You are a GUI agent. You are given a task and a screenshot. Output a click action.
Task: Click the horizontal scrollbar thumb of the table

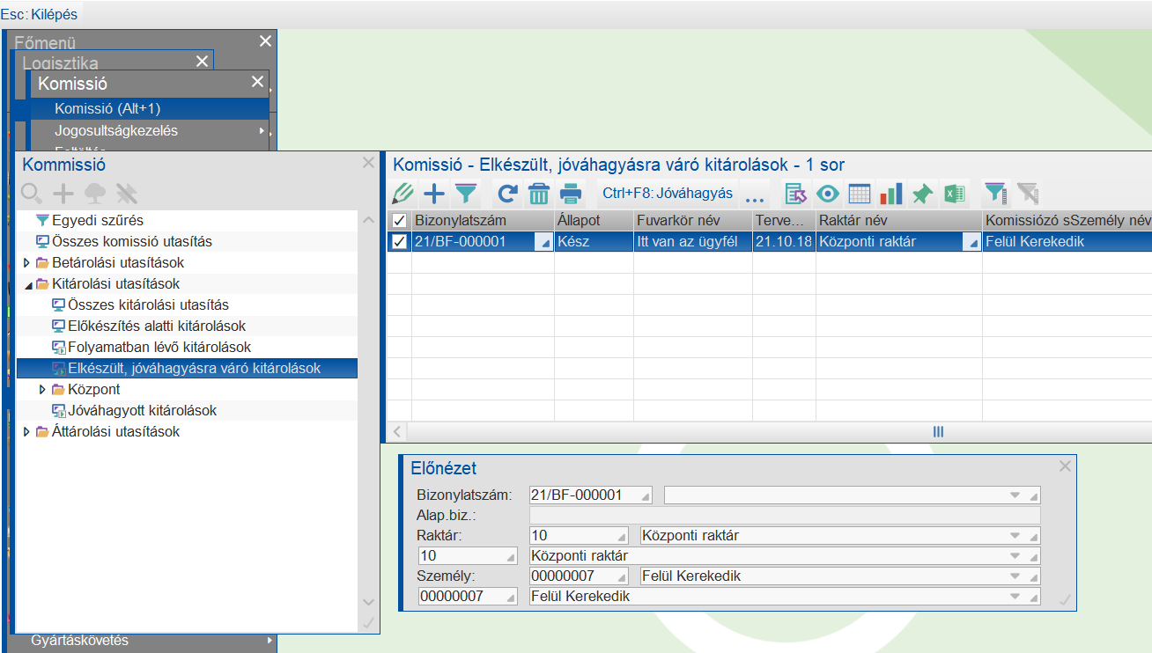938,431
